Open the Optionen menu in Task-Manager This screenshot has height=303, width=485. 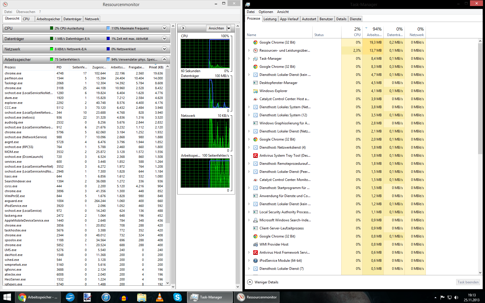266,12
